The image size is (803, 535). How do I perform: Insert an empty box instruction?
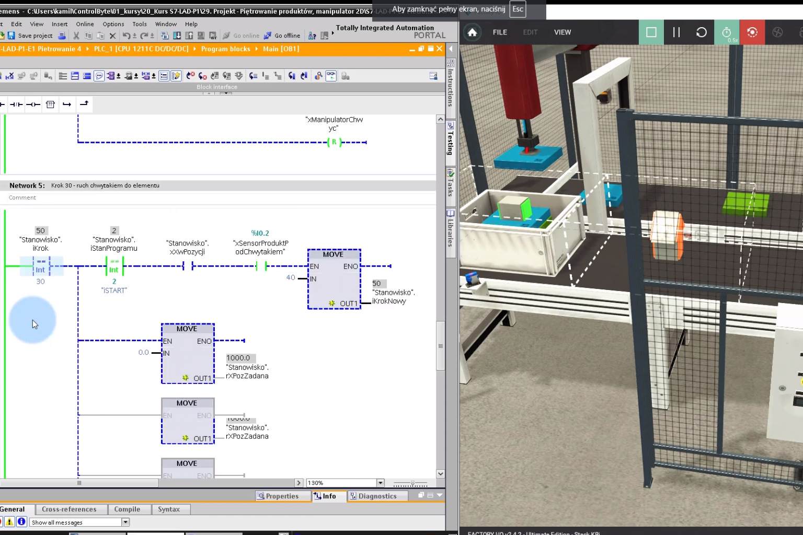[50, 104]
